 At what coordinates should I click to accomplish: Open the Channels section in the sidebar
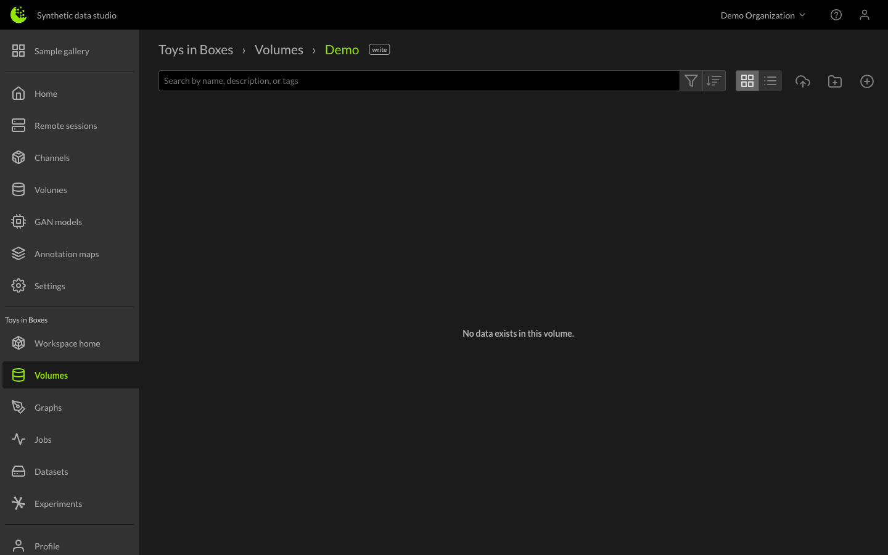click(52, 157)
